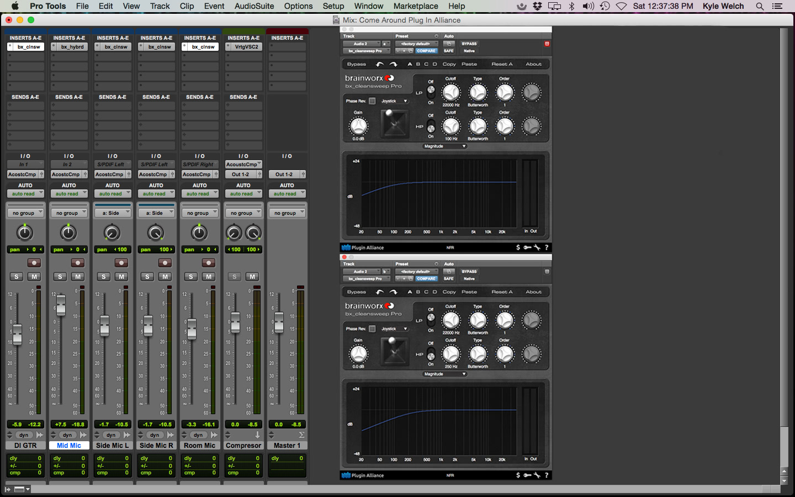The width and height of the screenshot is (795, 497).
Task: Click key icon in lower Plugin Alliance bar
Action: (x=527, y=475)
